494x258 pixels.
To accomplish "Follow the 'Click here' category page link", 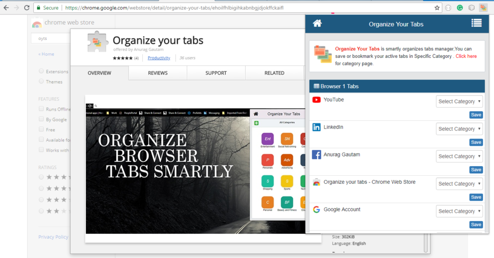I will coord(466,56).
